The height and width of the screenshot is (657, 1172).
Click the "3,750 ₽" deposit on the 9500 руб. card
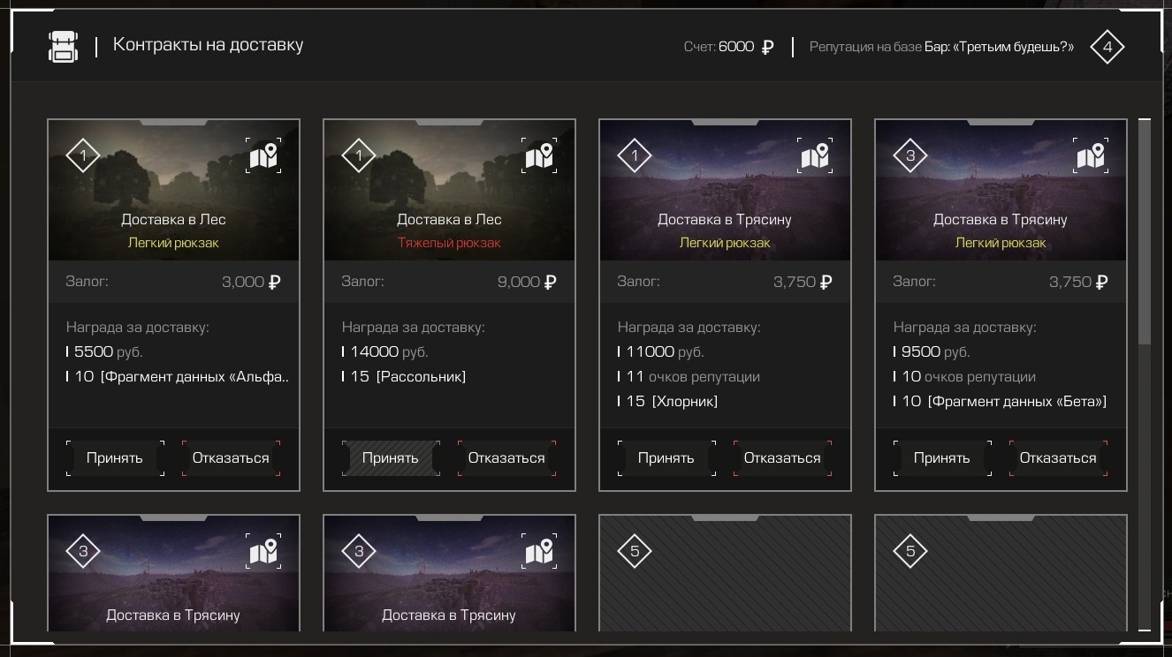(1078, 283)
